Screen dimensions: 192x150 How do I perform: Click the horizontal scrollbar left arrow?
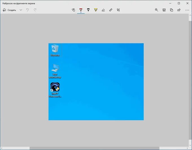[x=2, y=148]
